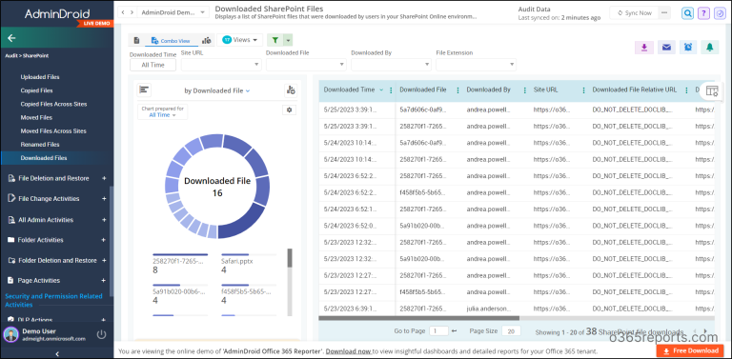The height and width of the screenshot is (359, 732).
Task: Open the Downloaded By column menu dots
Action: coord(525,90)
